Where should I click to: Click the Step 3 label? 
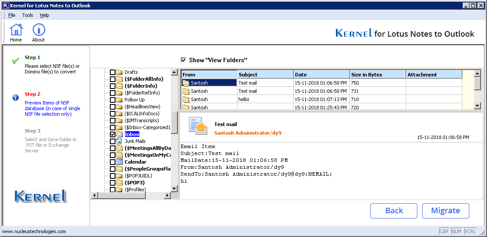(x=32, y=131)
